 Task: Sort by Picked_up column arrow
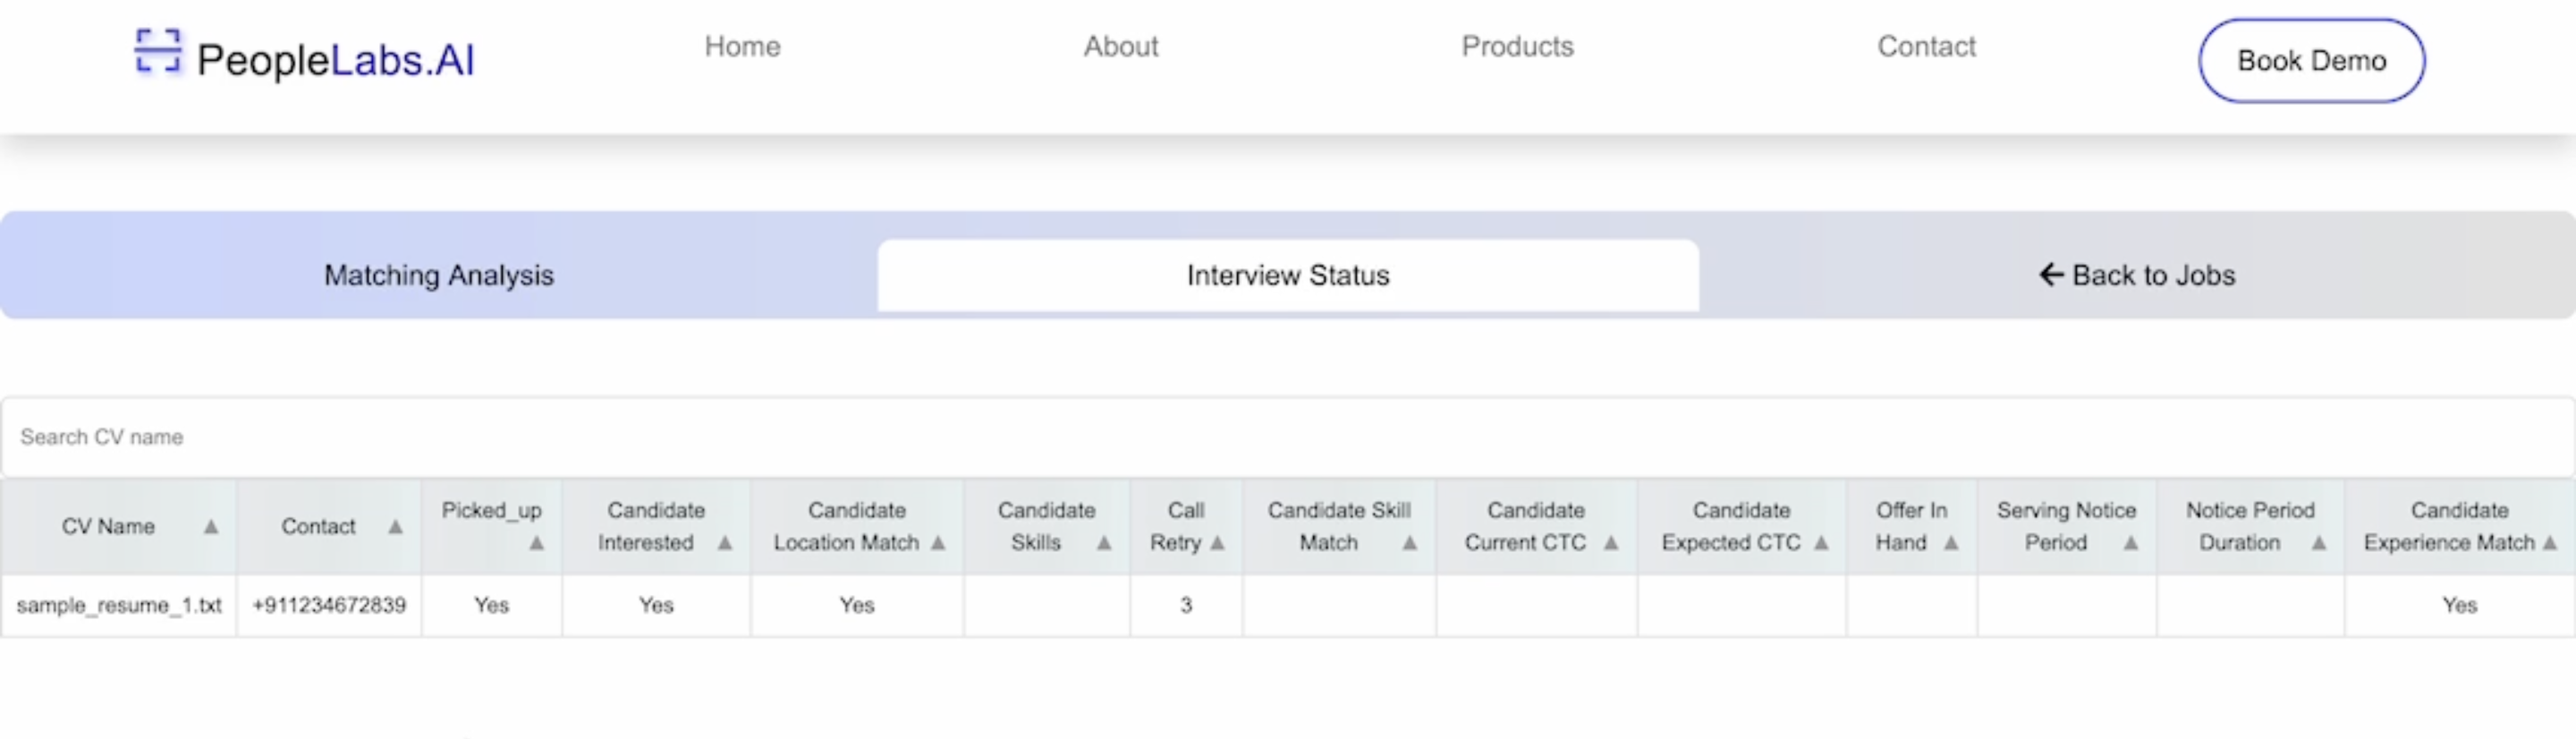pos(537,543)
